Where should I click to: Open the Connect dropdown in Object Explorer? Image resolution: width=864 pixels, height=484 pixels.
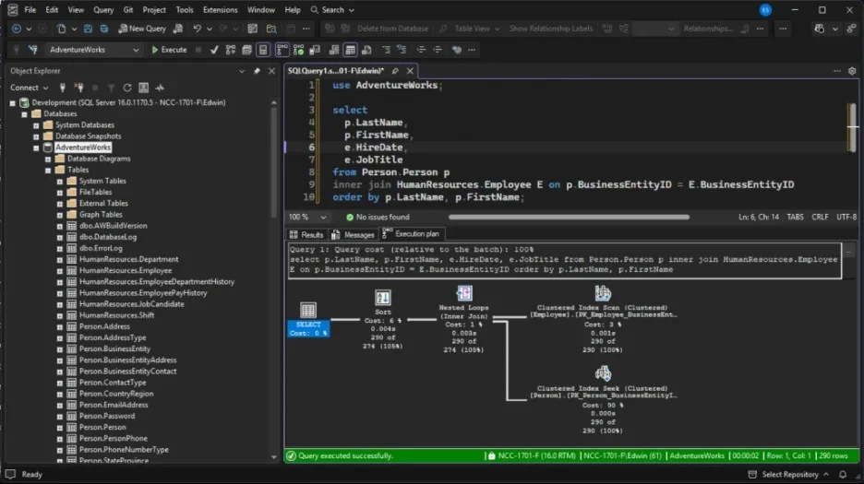[29, 88]
